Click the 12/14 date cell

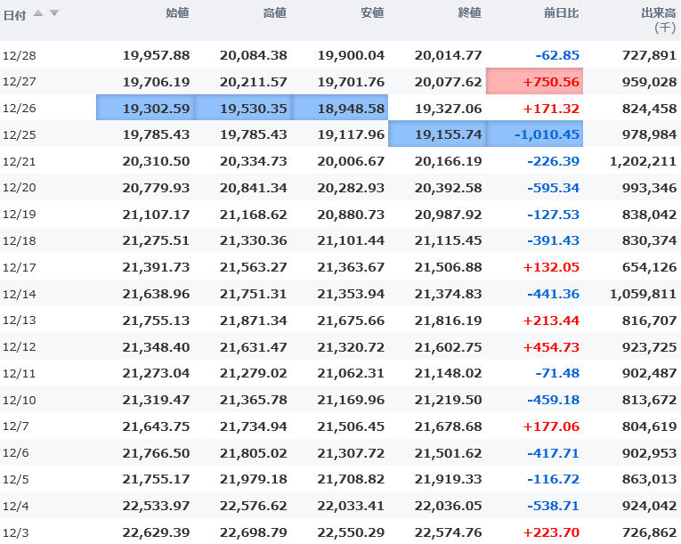pos(19,294)
